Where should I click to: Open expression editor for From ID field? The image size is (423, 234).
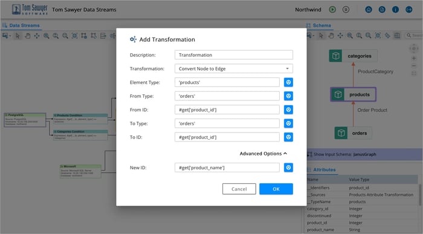click(288, 109)
